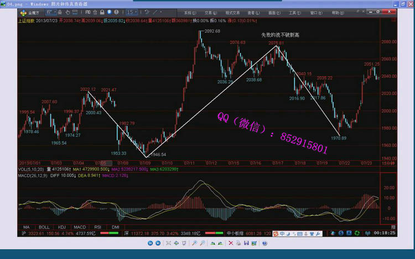Click the previous image button in viewer

149,243
